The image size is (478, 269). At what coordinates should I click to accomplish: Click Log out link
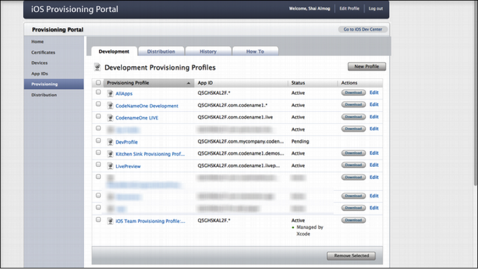[376, 8]
